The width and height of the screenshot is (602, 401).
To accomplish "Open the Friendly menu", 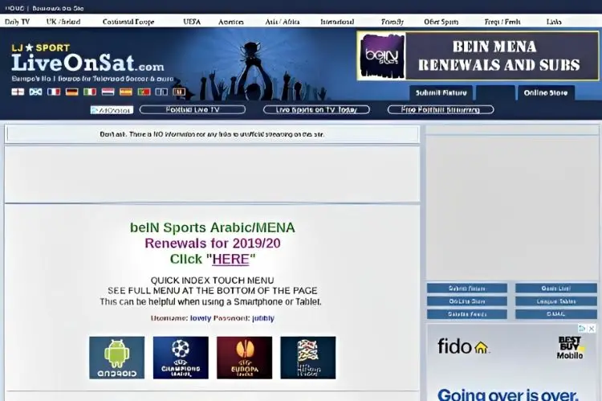I will click(392, 22).
